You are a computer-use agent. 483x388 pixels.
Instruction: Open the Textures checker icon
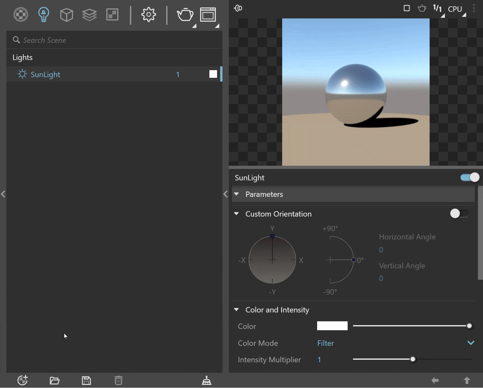point(112,15)
